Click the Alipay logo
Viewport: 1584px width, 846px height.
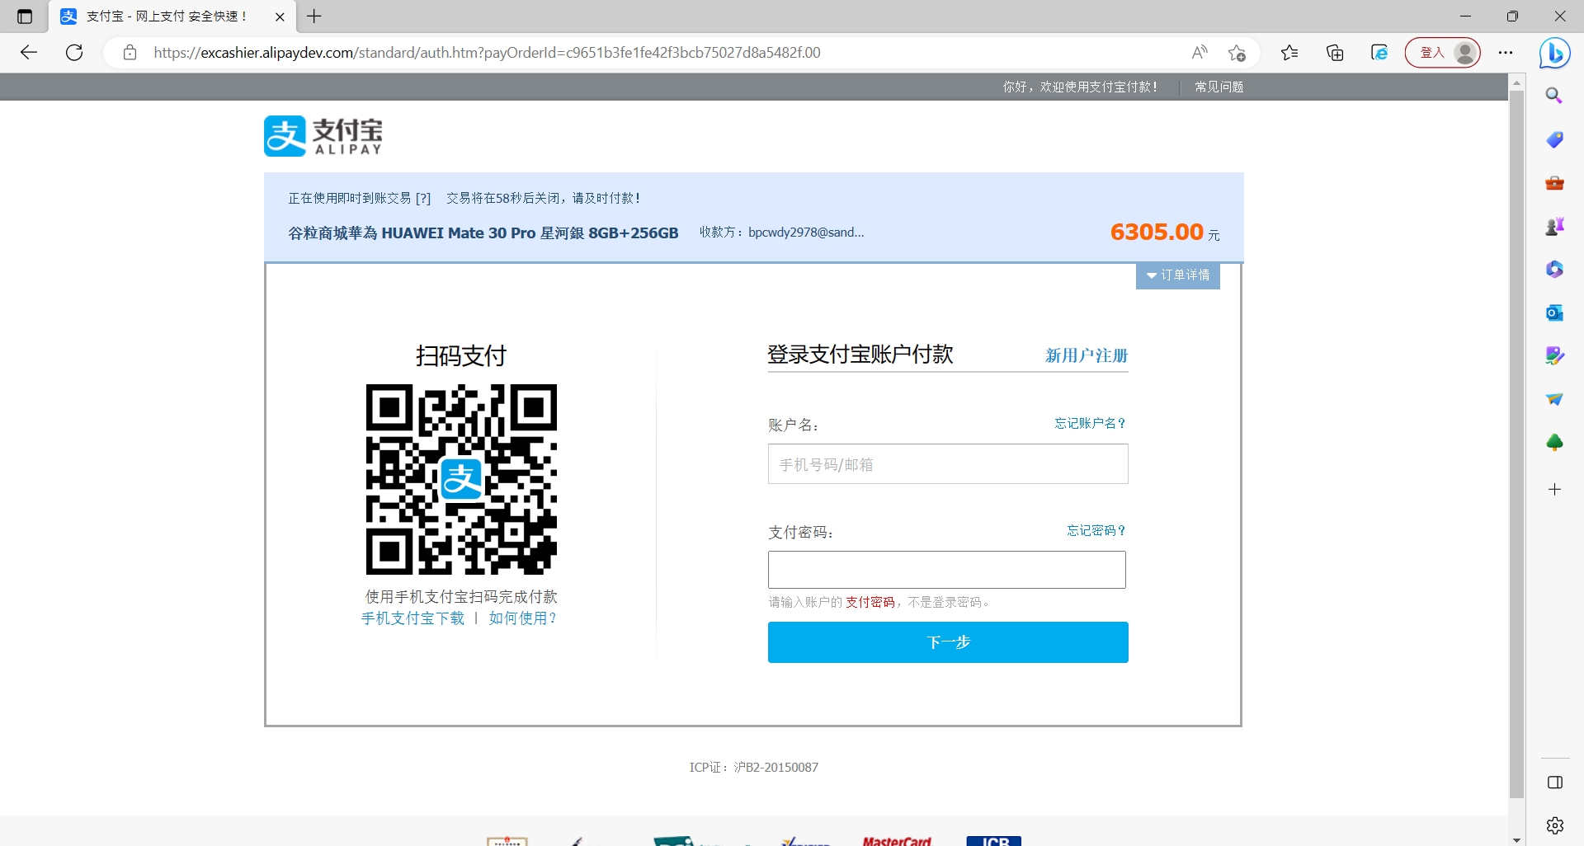click(x=323, y=136)
